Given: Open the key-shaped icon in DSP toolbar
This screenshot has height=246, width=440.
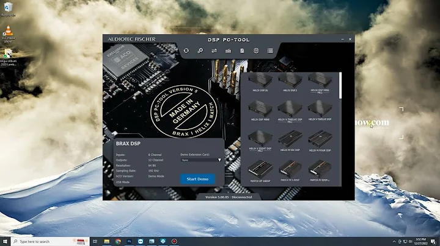Looking at the screenshot, I should tap(200, 51).
